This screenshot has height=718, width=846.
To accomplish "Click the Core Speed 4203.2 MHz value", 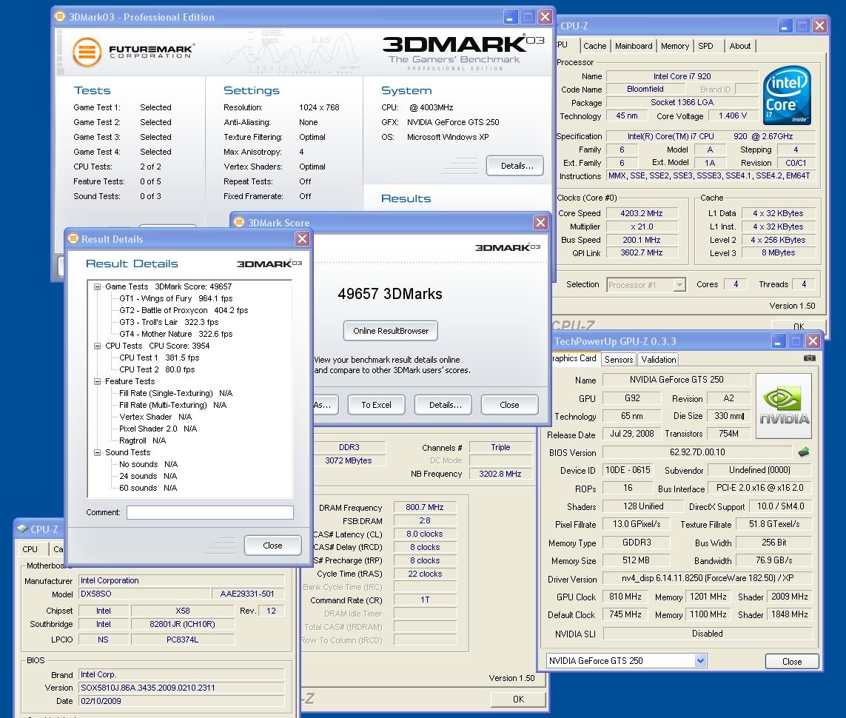I will (642, 213).
